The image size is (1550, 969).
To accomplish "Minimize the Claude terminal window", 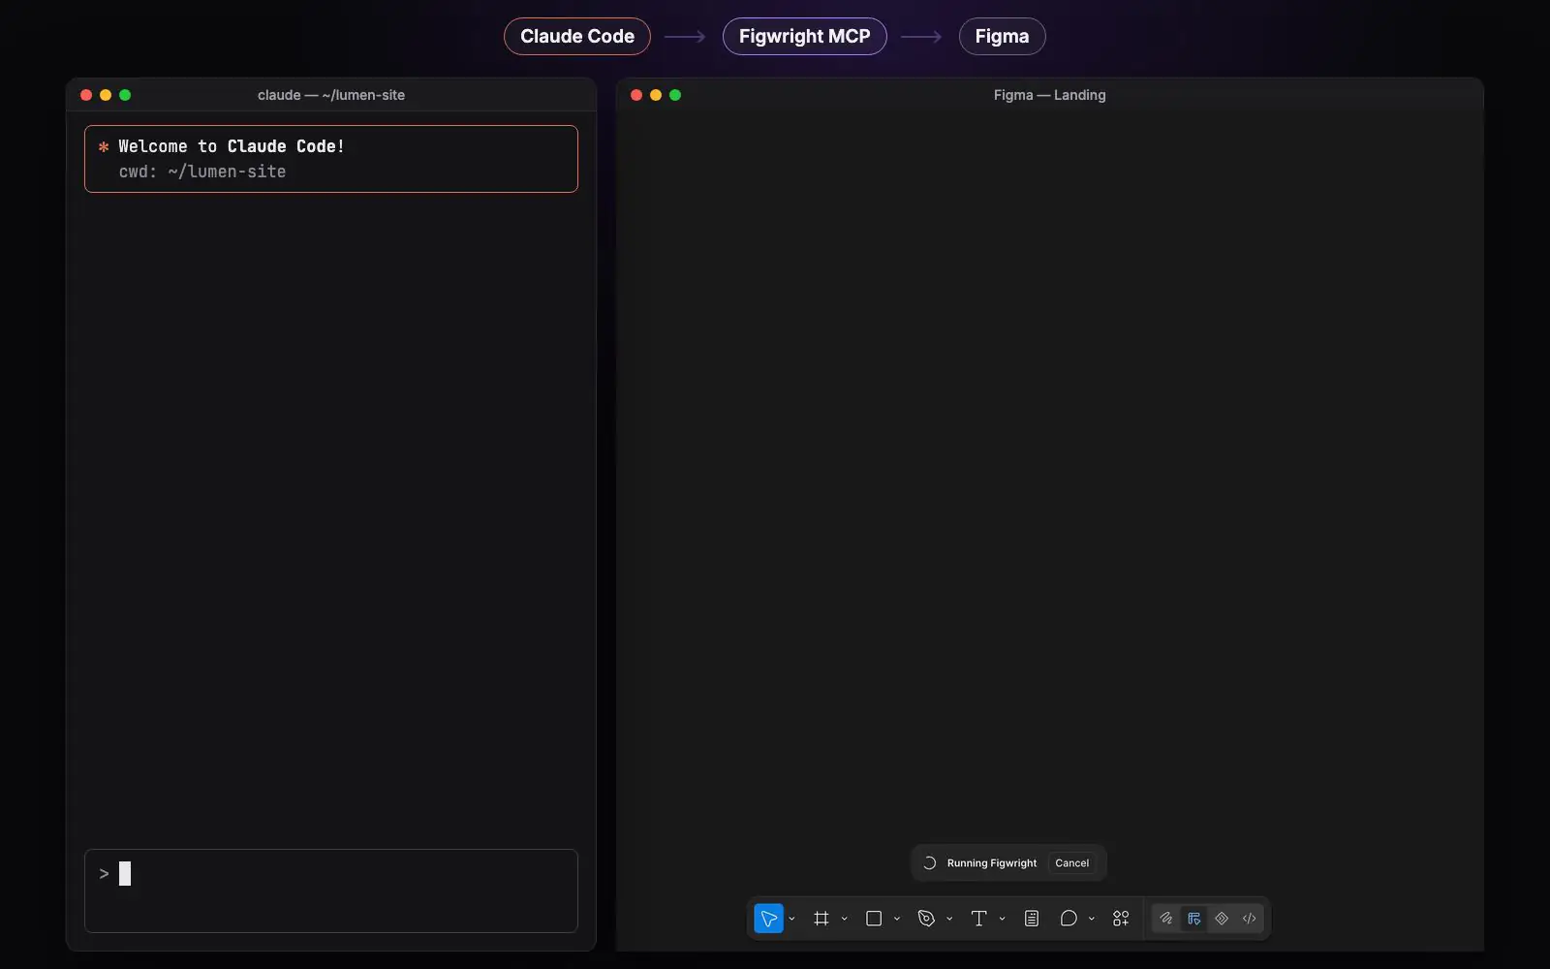I will 106,95.
